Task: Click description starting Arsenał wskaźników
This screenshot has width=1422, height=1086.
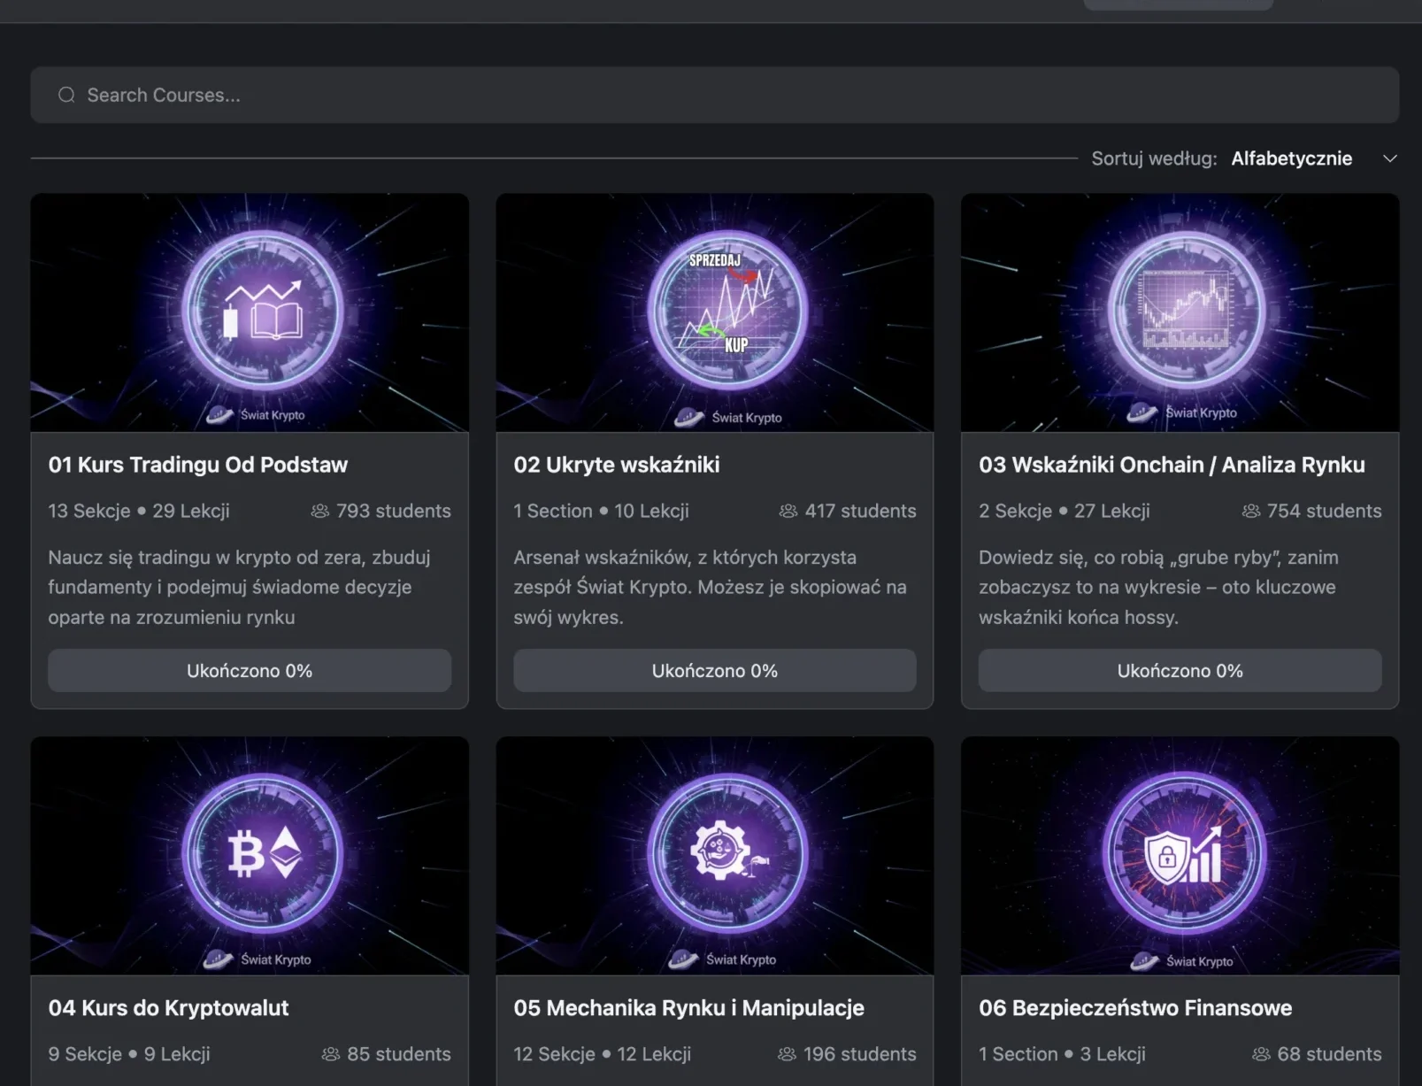Action: (x=710, y=587)
